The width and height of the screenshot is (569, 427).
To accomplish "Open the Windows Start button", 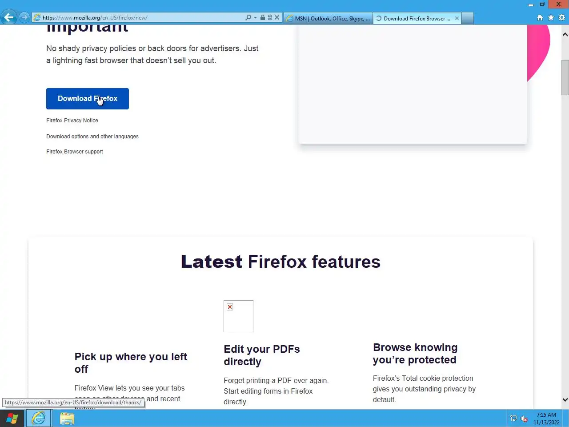I will point(12,419).
